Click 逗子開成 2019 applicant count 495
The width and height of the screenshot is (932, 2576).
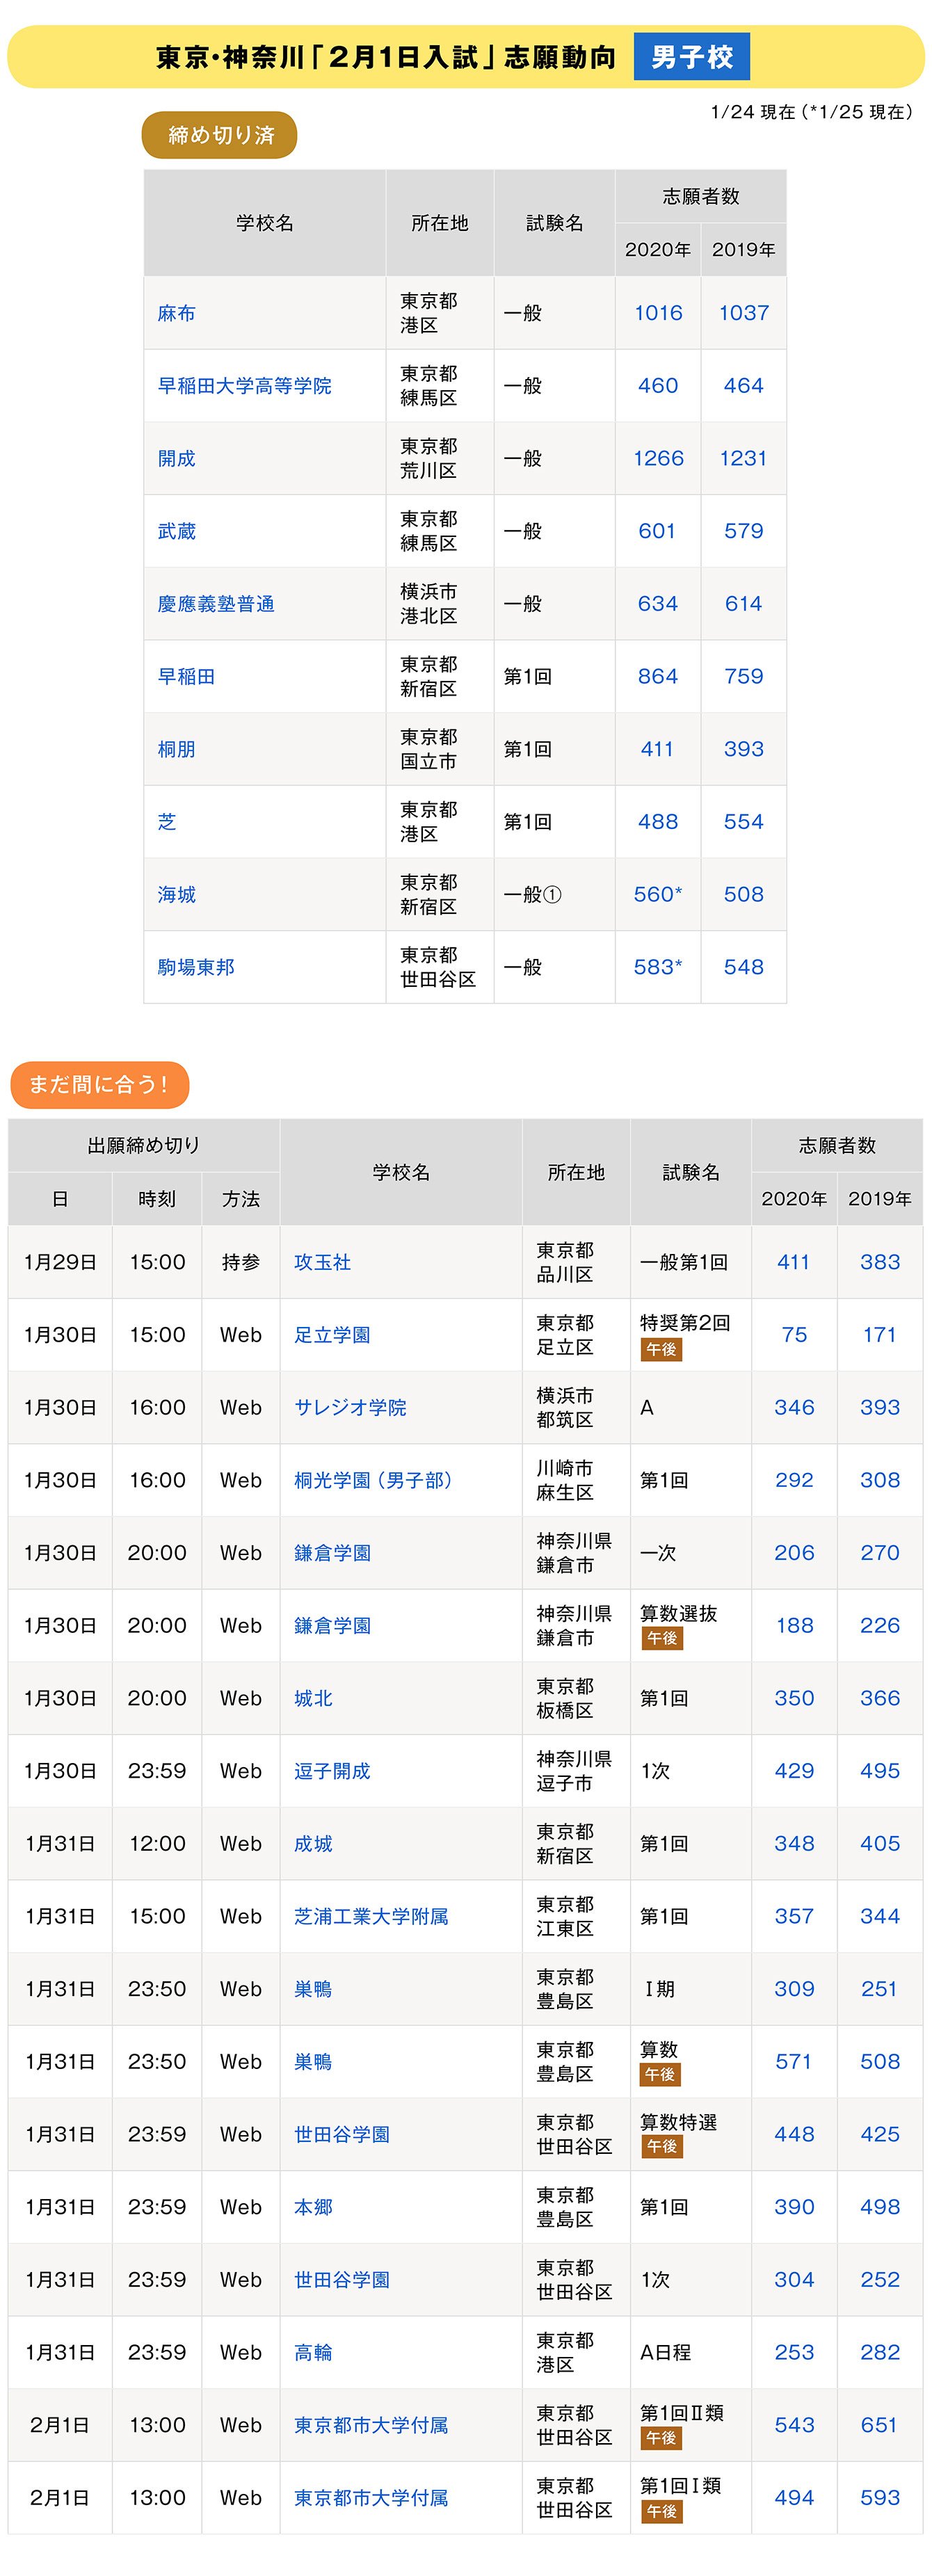click(x=880, y=1771)
